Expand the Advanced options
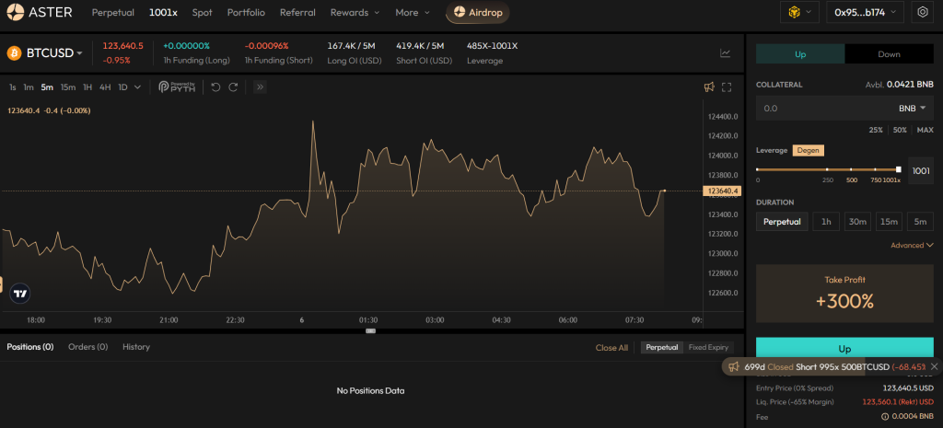943x428 pixels. coord(911,246)
